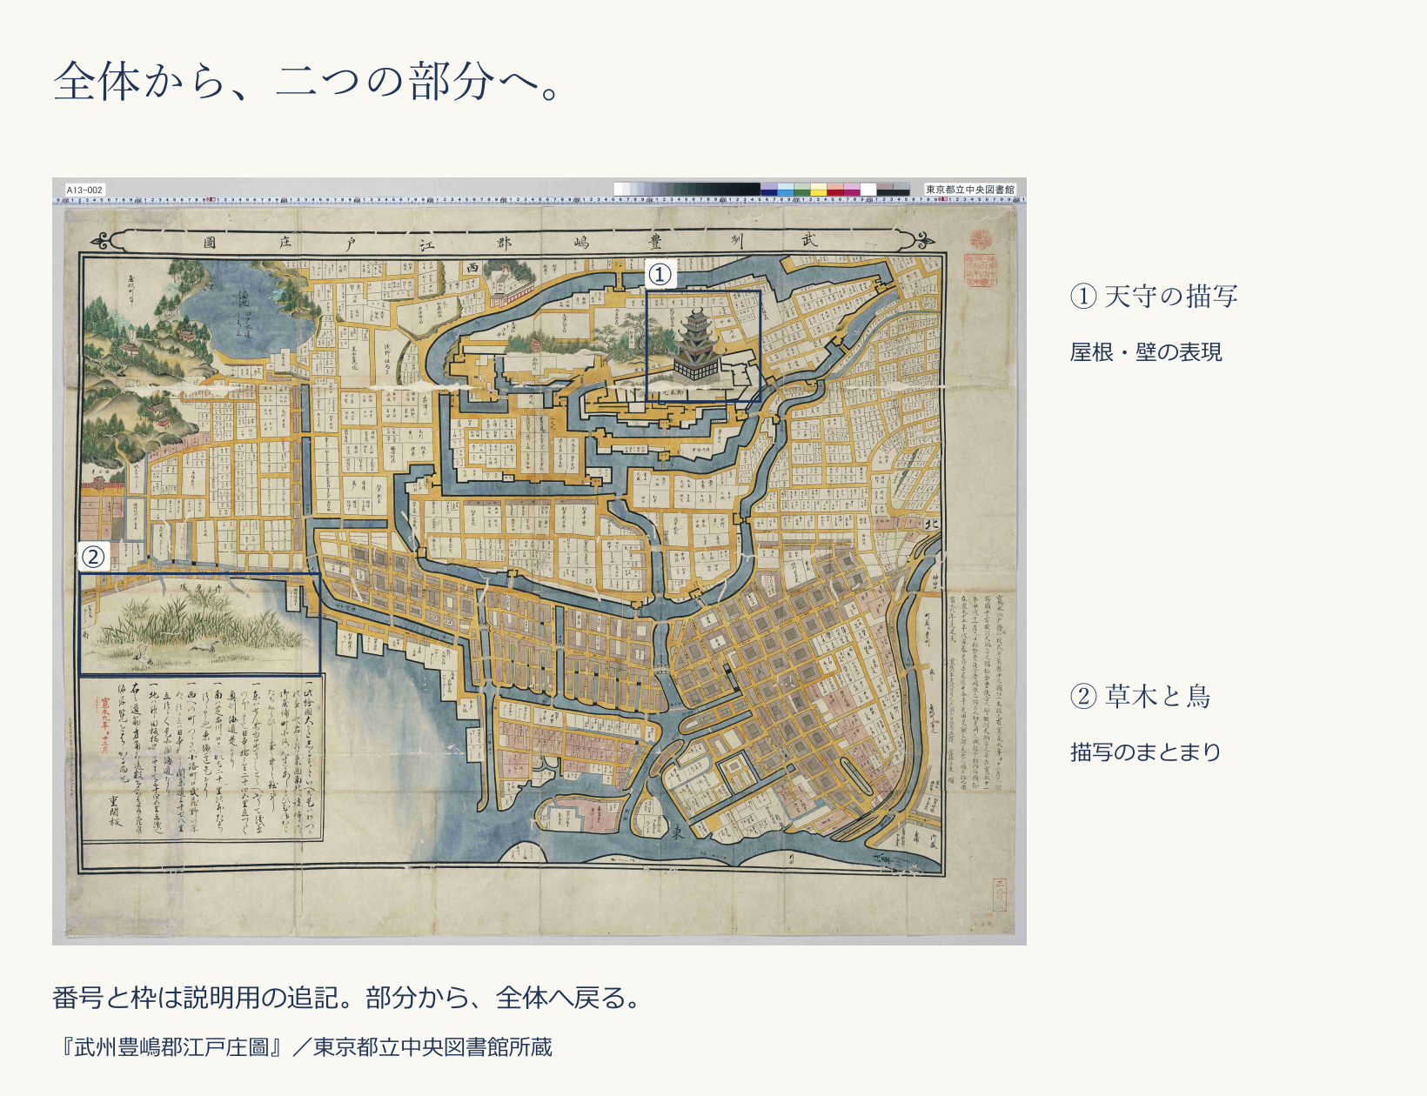Click the handwritten text box on the map

pyautogui.click(x=202, y=758)
